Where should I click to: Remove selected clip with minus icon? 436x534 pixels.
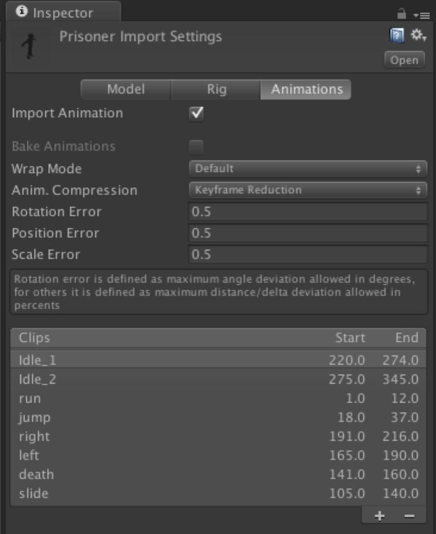click(410, 516)
